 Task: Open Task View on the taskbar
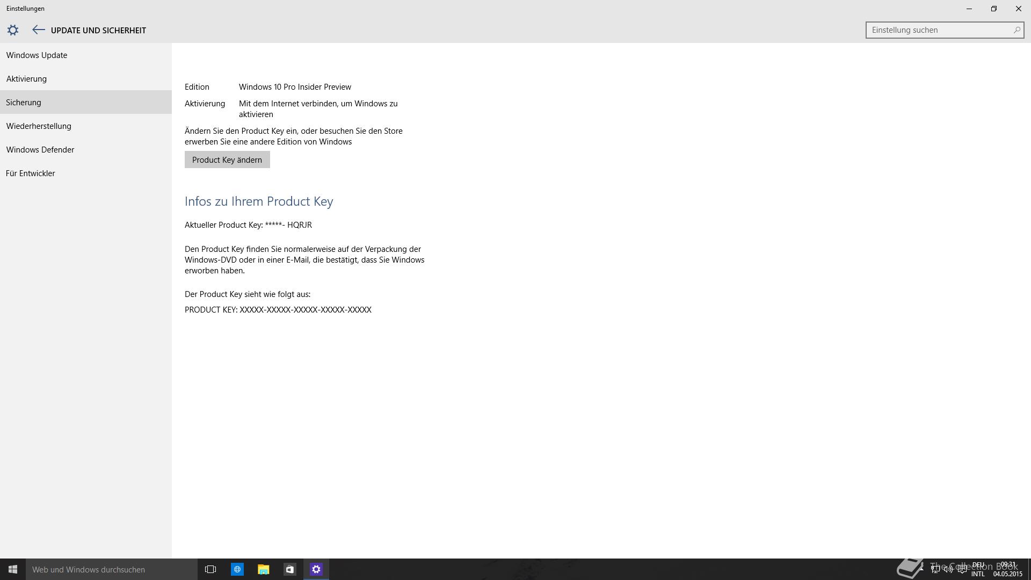tap(210, 569)
